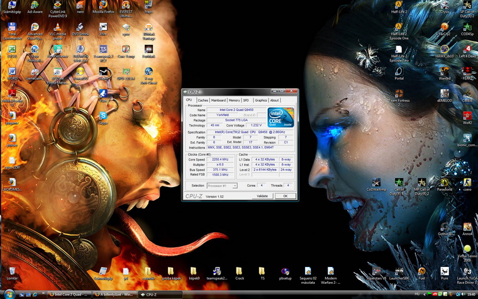Open the EVEREST Ultimate desktop icon
The width and height of the screenshot is (478, 299).
click(x=126, y=9)
